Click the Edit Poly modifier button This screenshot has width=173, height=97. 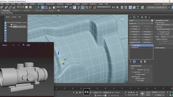[x=135, y=26]
